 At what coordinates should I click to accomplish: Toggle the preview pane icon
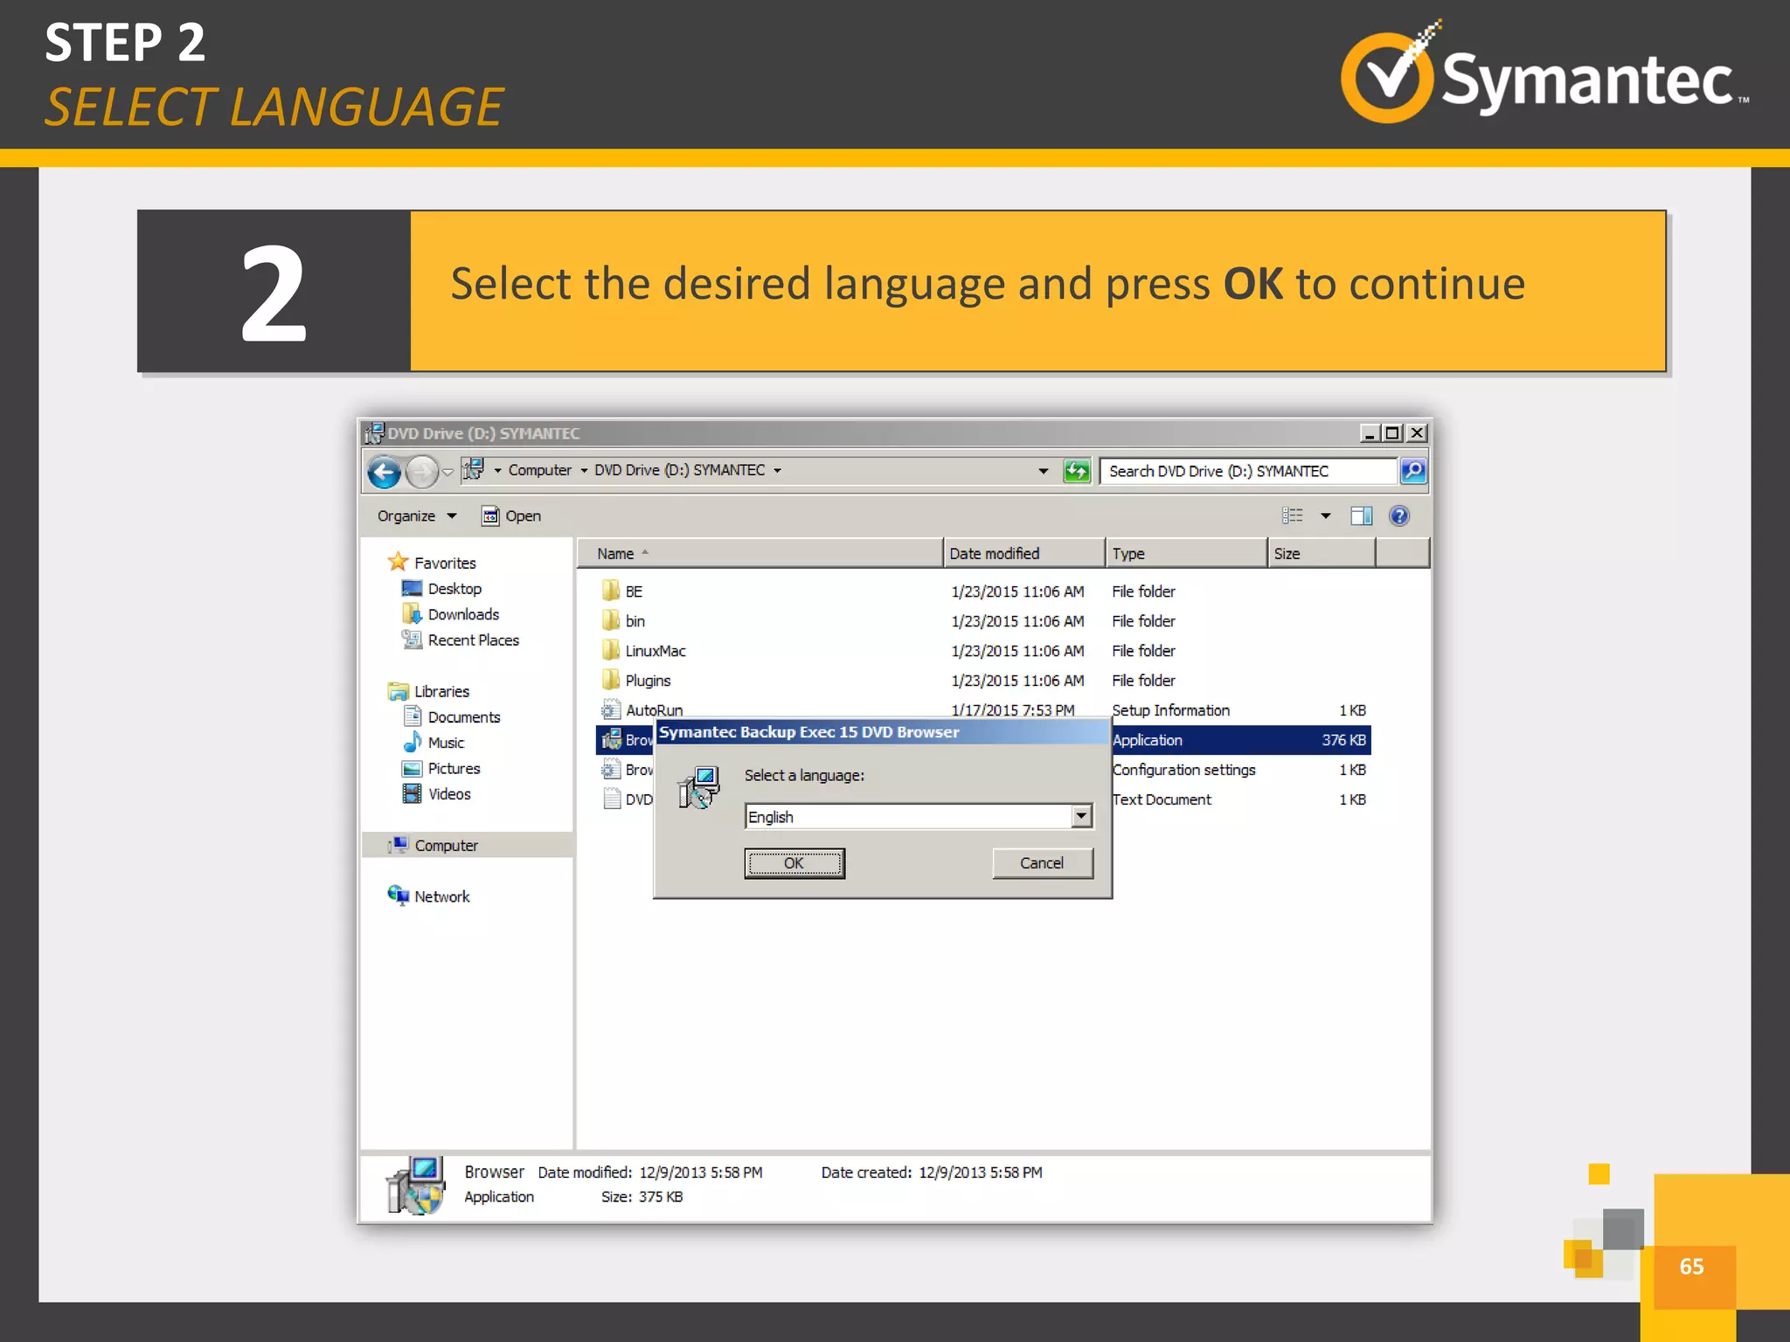pos(1361,515)
